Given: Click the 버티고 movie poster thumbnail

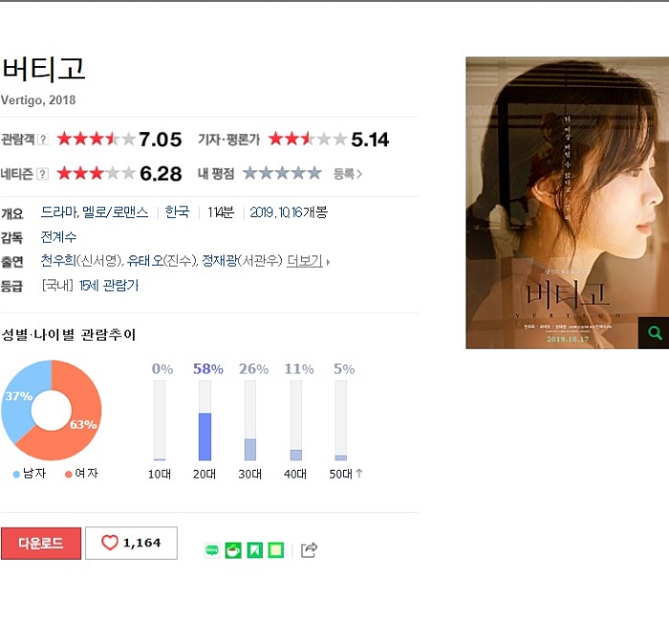Looking at the screenshot, I should [568, 203].
